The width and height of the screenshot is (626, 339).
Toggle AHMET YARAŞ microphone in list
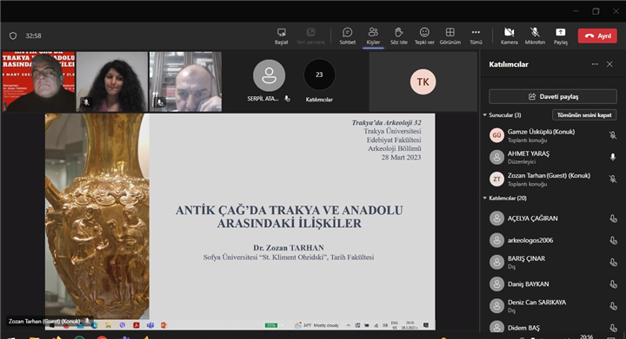coord(612,157)
